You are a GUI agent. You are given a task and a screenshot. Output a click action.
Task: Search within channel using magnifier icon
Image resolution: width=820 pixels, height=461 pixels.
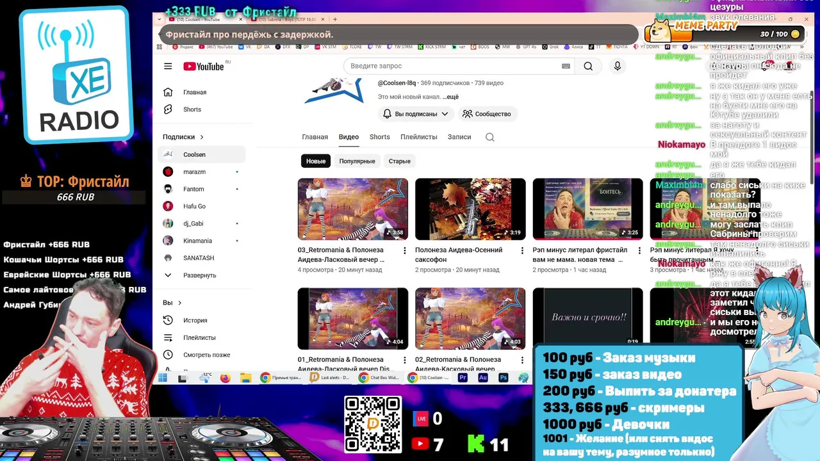(490, 137)
